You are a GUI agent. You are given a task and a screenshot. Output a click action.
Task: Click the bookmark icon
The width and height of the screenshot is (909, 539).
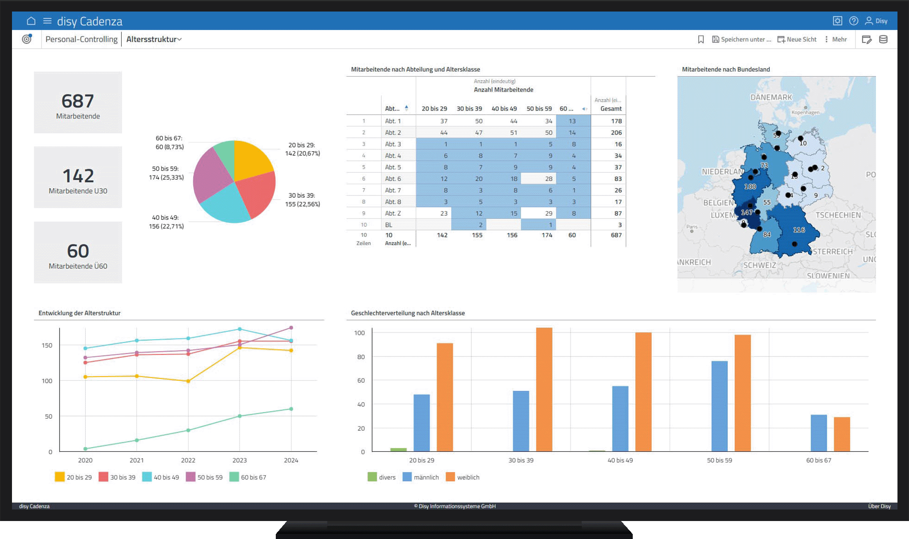tap(701, 40)
